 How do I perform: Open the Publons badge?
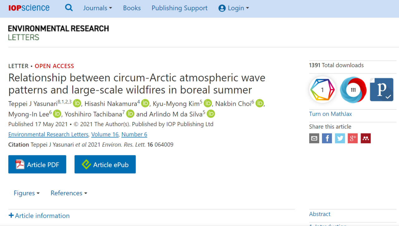point(382,90)
